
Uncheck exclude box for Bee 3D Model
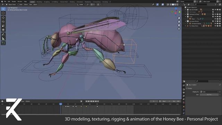213,10
